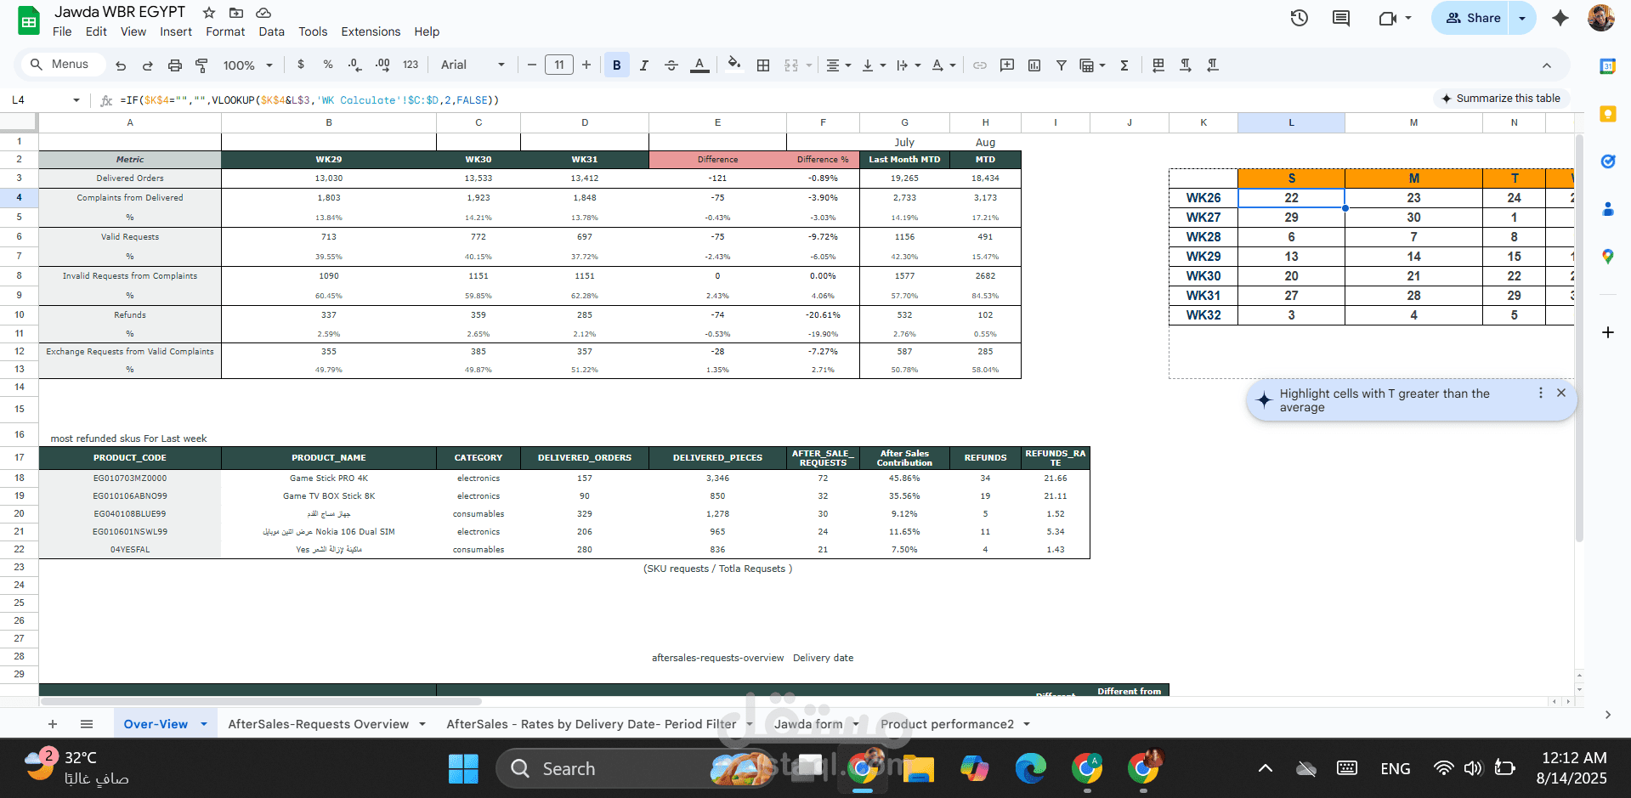Toggle strikethrough formatting

click(671, 65)
